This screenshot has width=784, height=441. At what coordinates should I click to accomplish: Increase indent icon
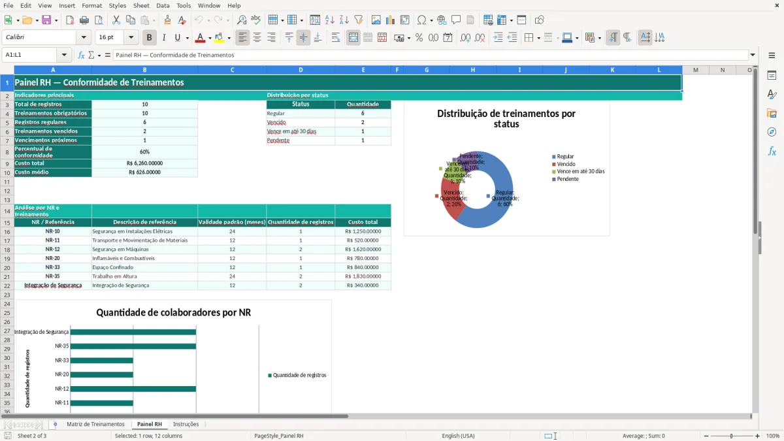coord(498,38)
